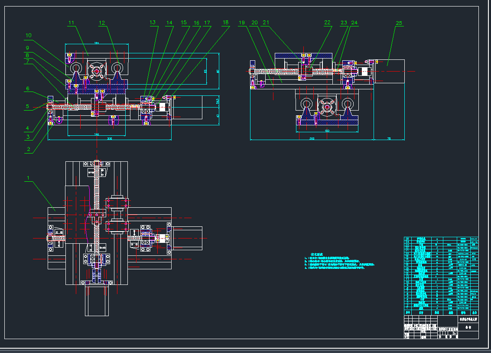This screenshot has height=353, width=491.
Task: Click part callout number 25
Action: tap(399, 23)
